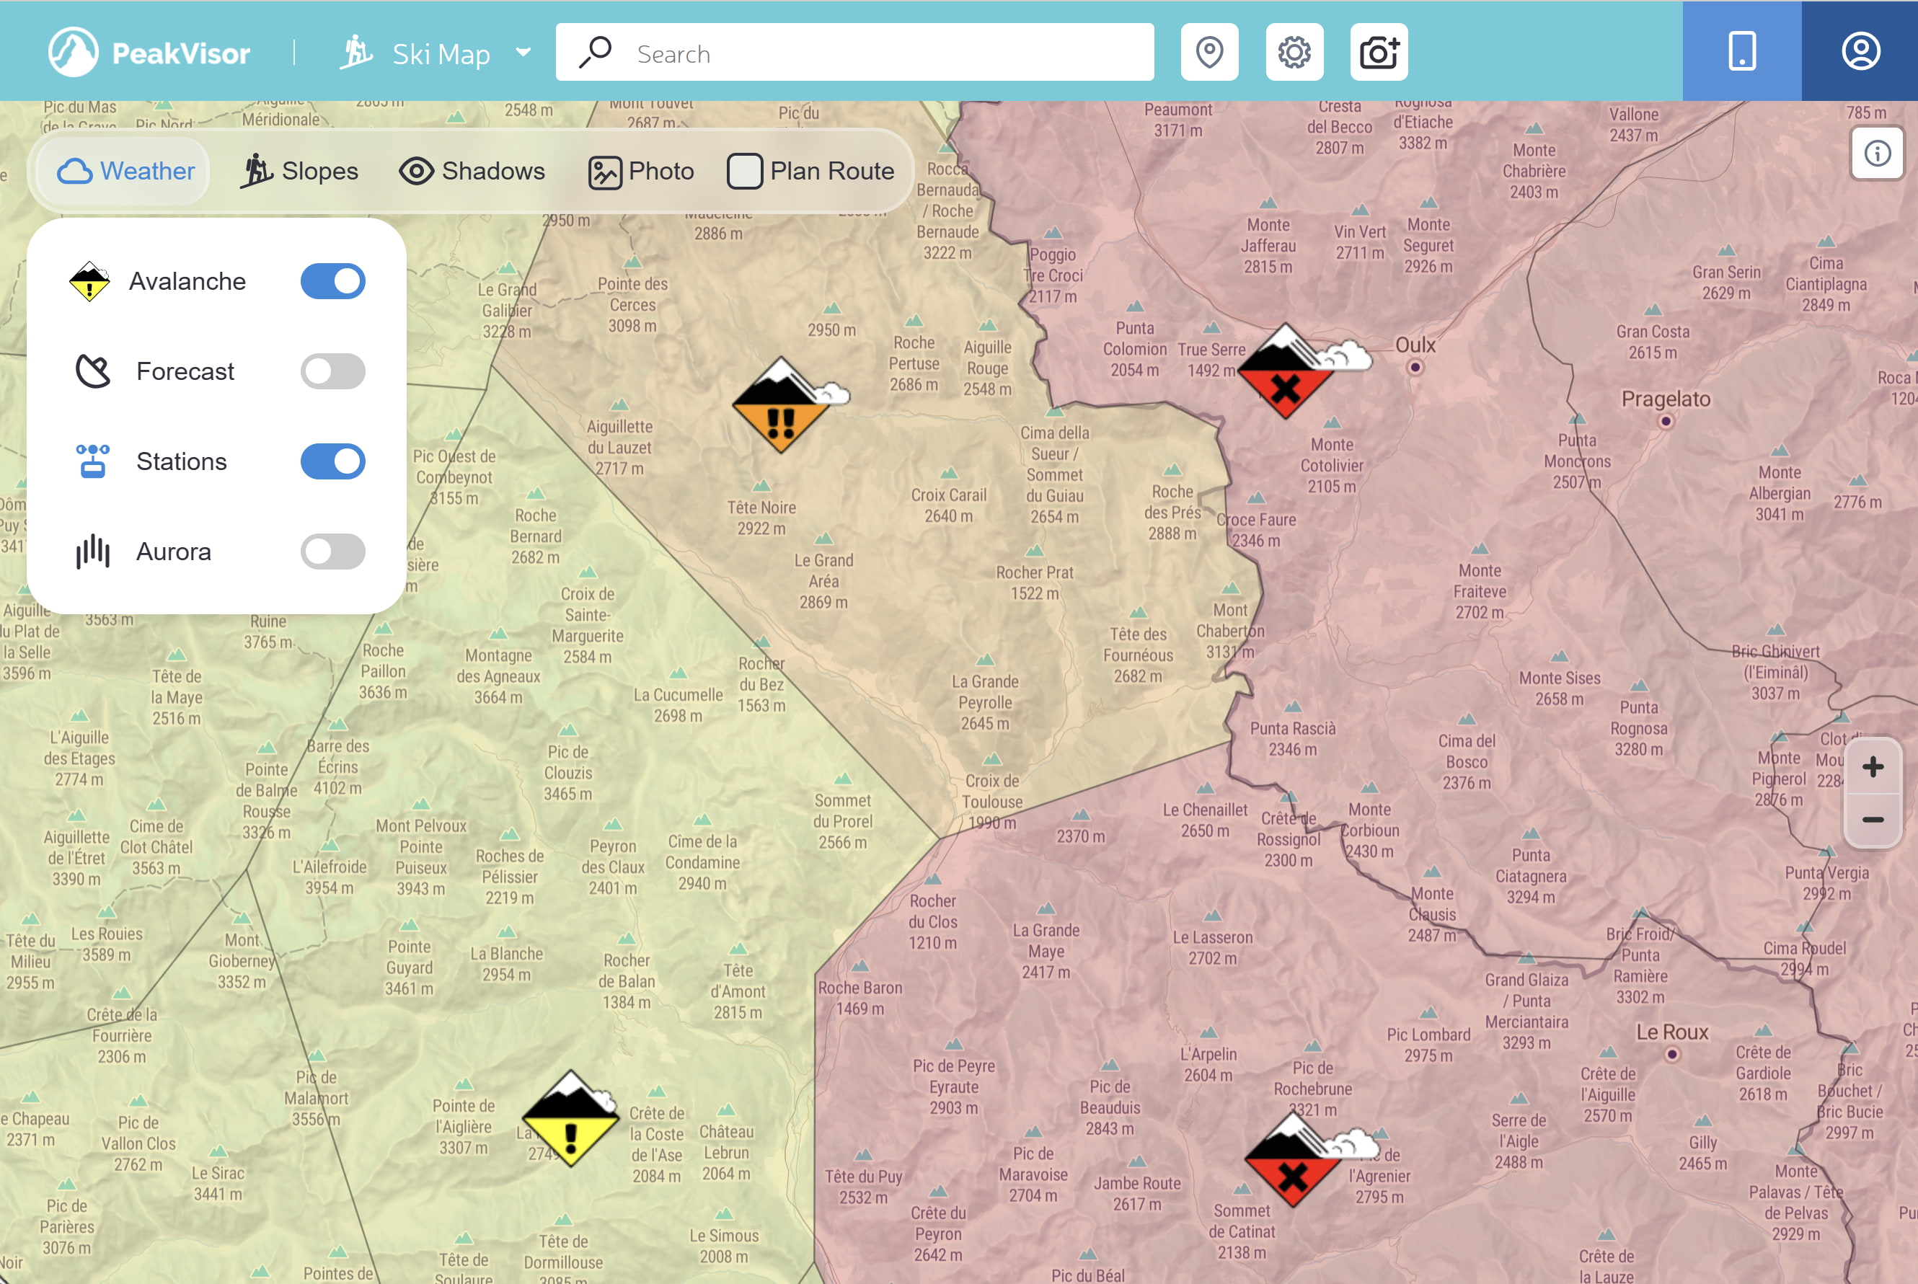The image size is (1918, 1284).
Task: Click the map info icon
Action: [x=1877, y=153]
